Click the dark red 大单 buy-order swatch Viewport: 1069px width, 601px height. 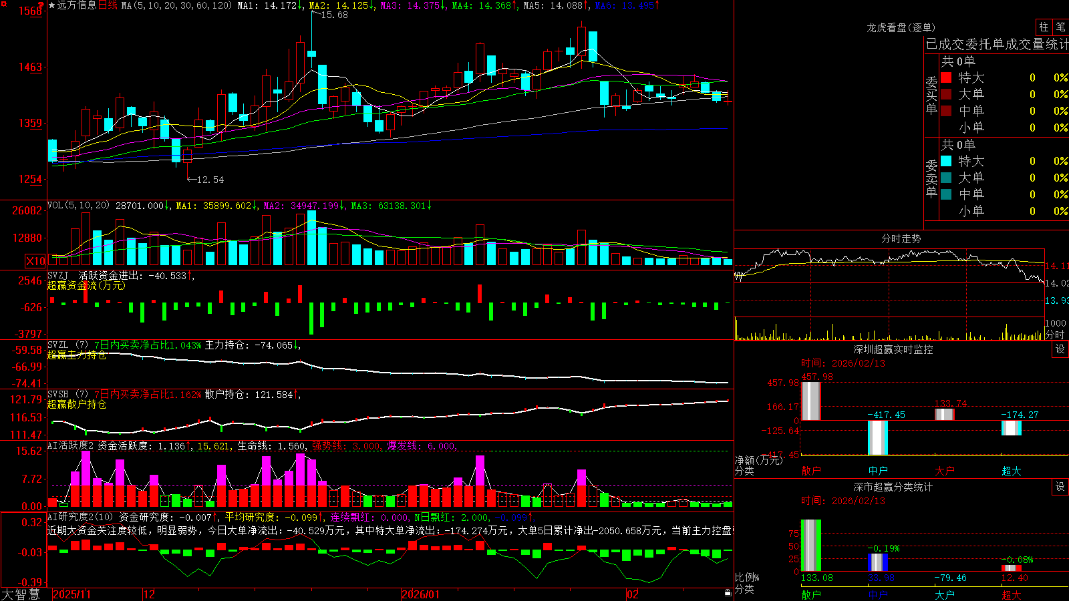coord(946,94)
